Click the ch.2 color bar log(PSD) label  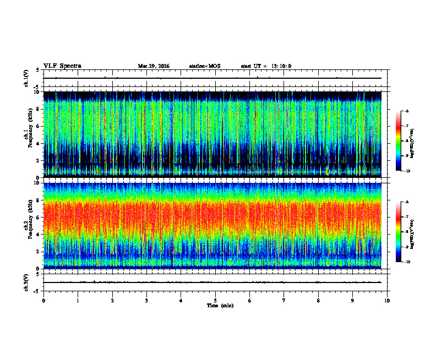tap(412, 234)
